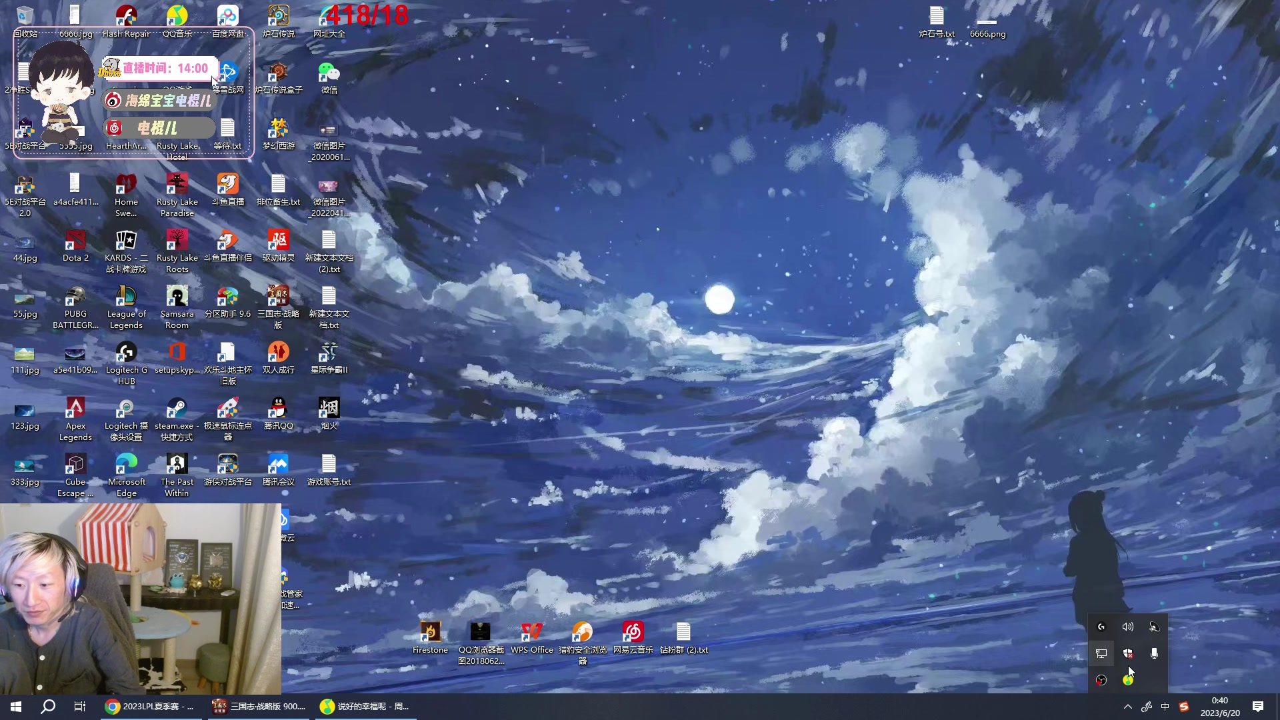Image resolution: width=1280 pixels, height=720 pixels.
Task: Select the 排位畜生.txt file
Action: [x=279, y=189]
